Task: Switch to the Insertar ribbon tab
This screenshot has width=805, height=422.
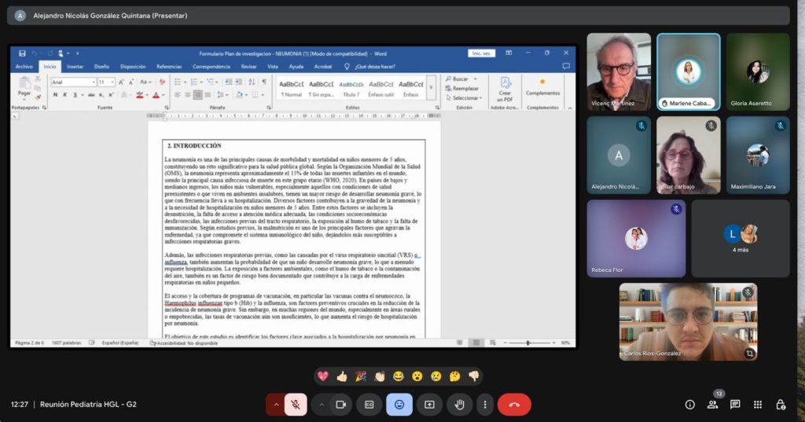Action: 75,67
